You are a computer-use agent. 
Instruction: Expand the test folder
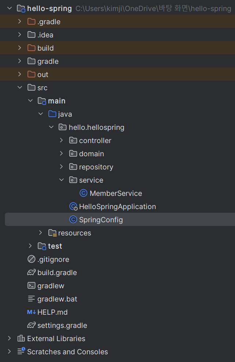30,246
